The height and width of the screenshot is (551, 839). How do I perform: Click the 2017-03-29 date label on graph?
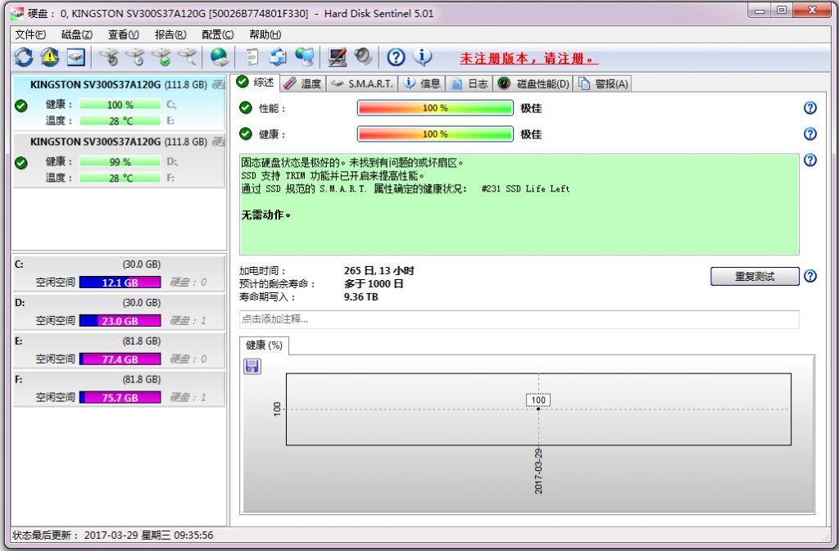[x=538, y=471]
